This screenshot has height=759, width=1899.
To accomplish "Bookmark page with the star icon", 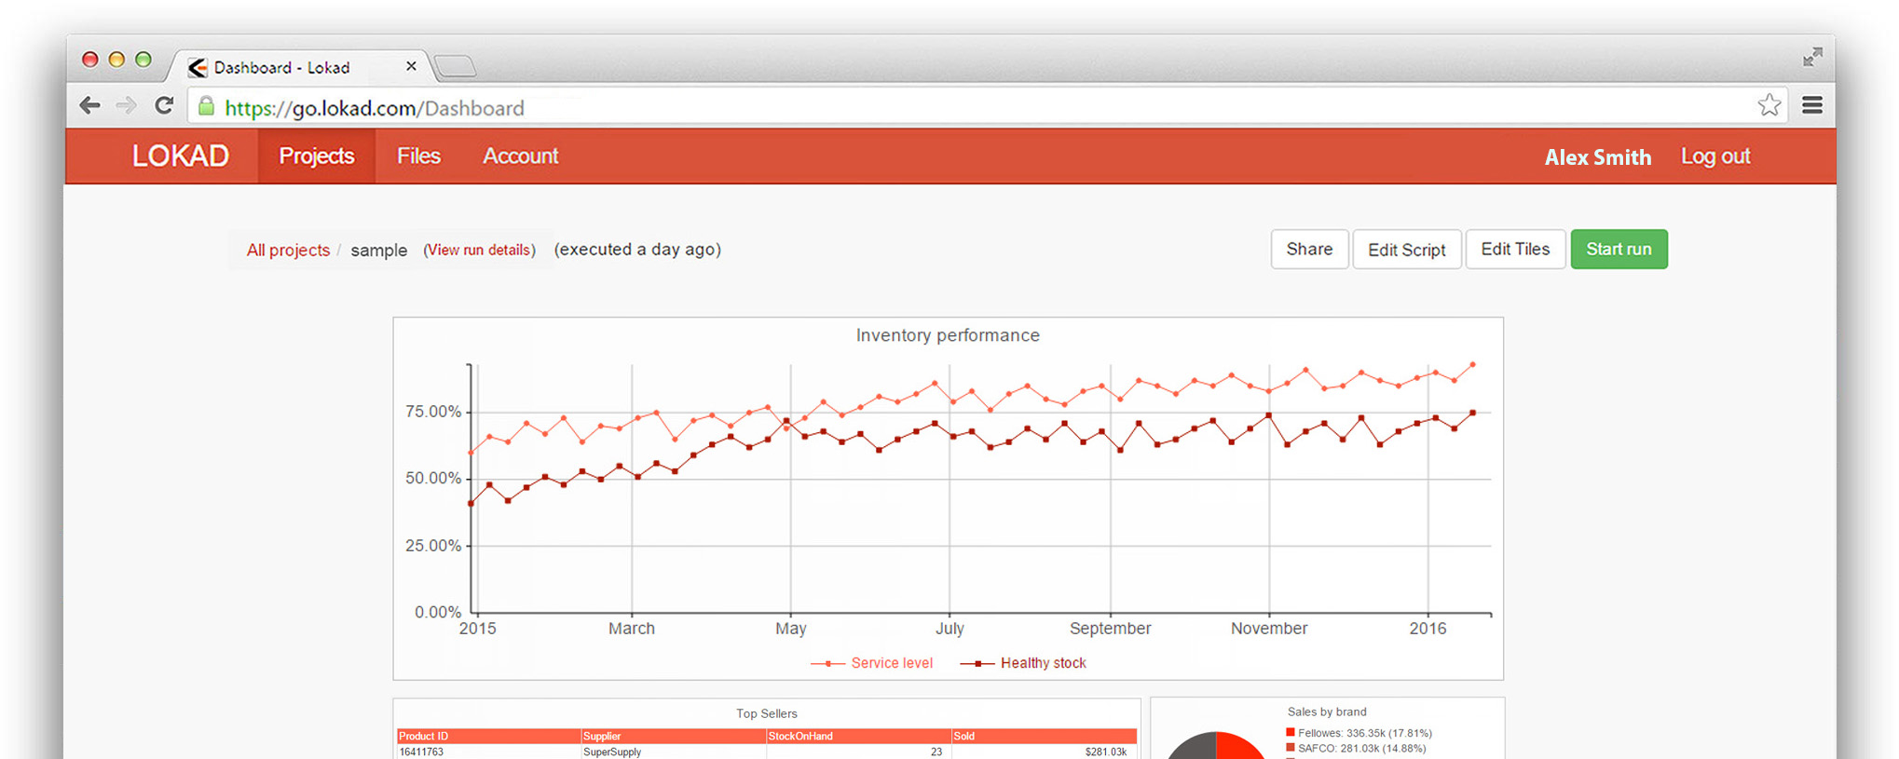I will 1769,105.
